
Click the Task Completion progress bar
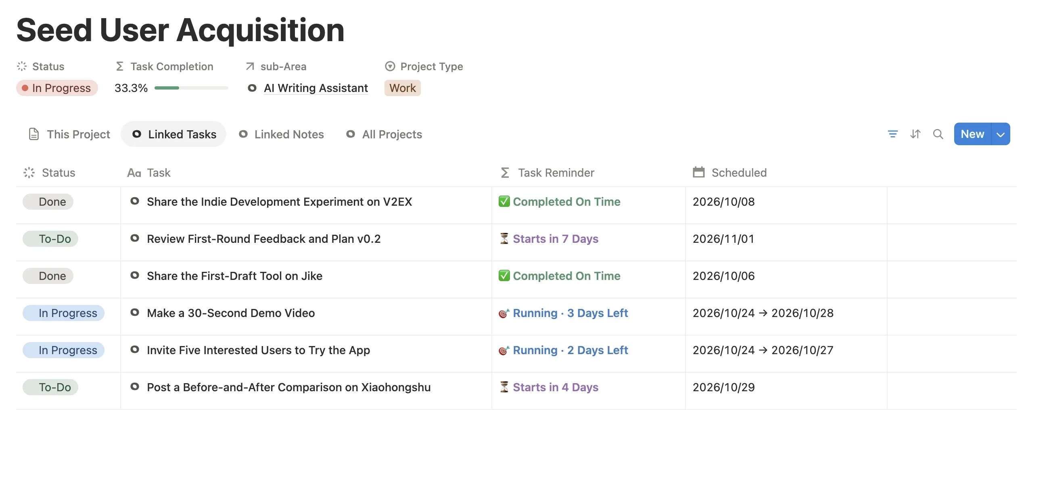tap(191, 88)
